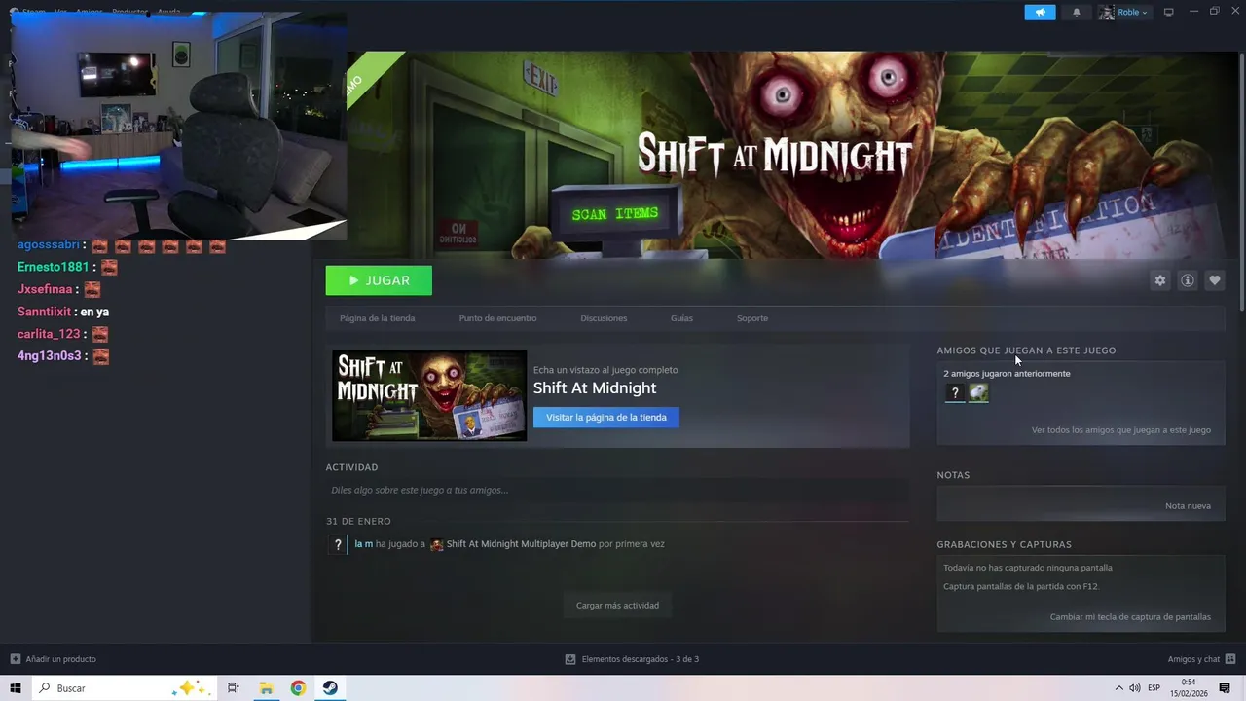Open the Soporte tab
1246x701 pixels.
point(752,318)
